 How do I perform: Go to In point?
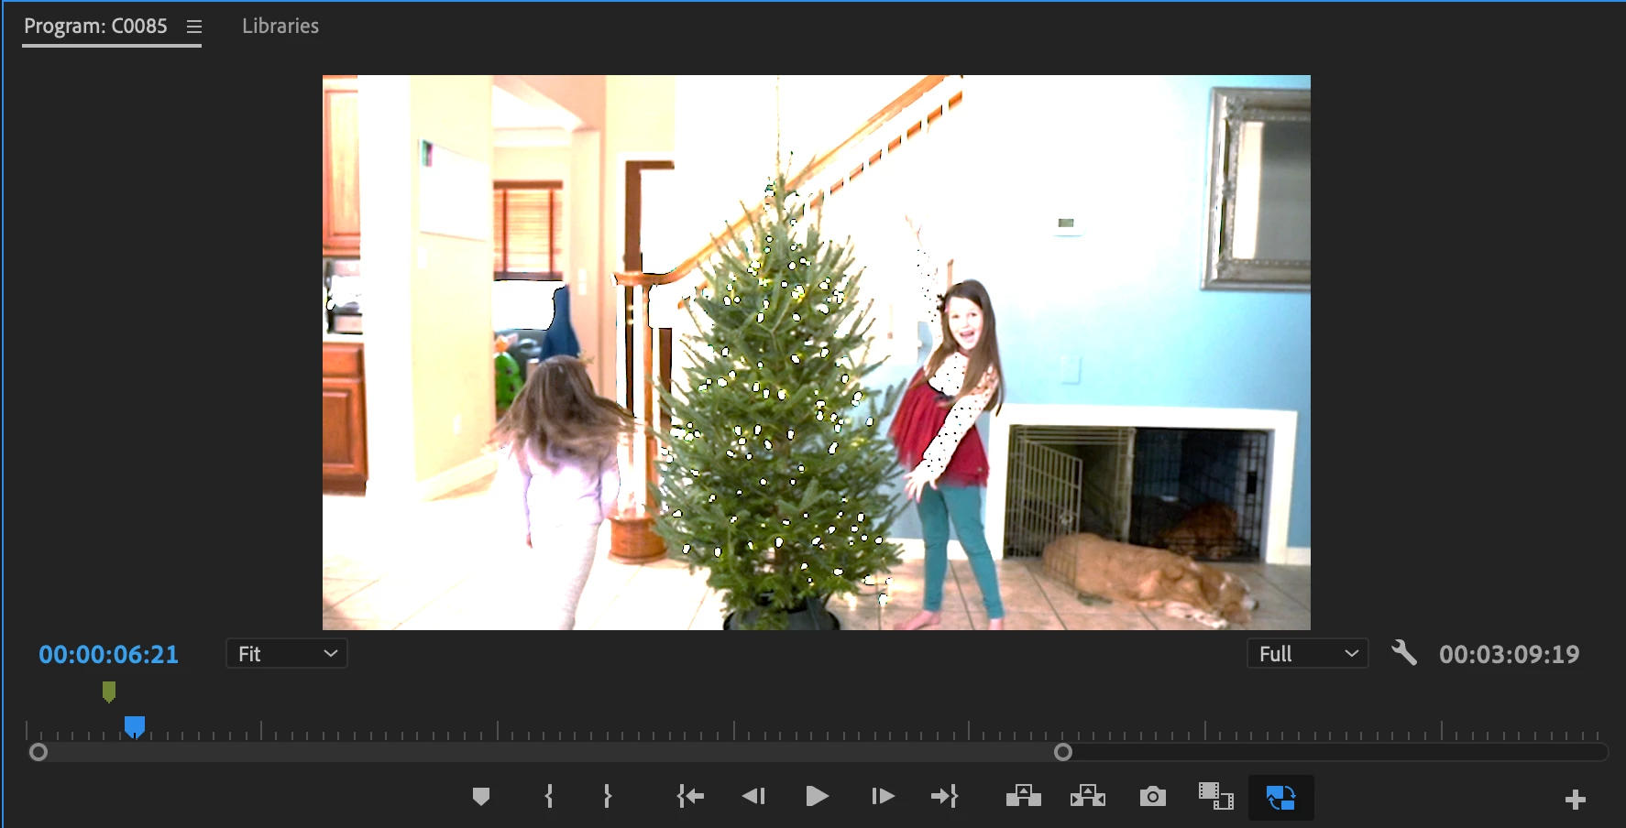tap(690, 797)
